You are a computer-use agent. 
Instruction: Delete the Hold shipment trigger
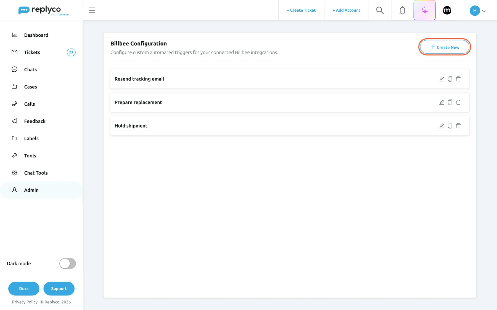(458, 126)
